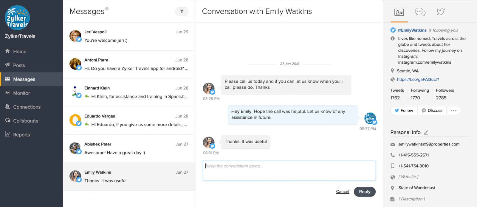
Task: Select Emily Watkins's message in the list
Action: click(x=129, y=177)
